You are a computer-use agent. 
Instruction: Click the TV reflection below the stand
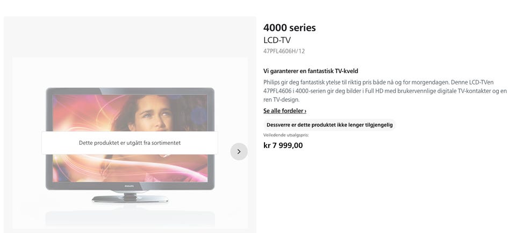click(x=130, y=218)
